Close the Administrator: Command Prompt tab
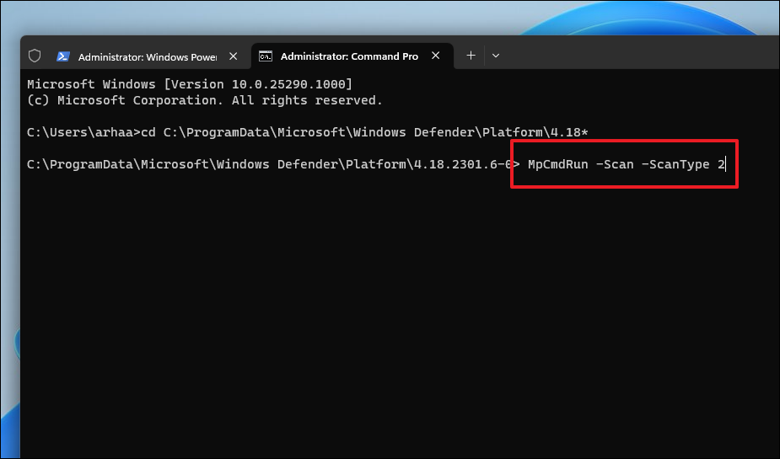Viewport: 780px width, 459px height. (436, 56)
